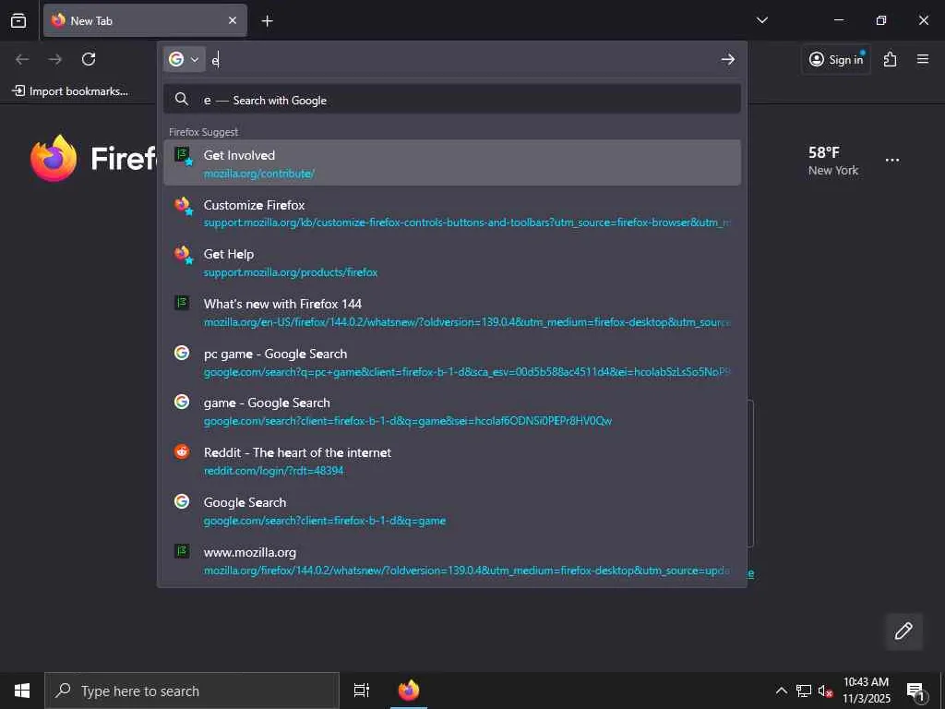Open Reddit - The heart of the internet
Image resolution: width=945 pixels, height=709 pixels.
click(x=452, y=462)
